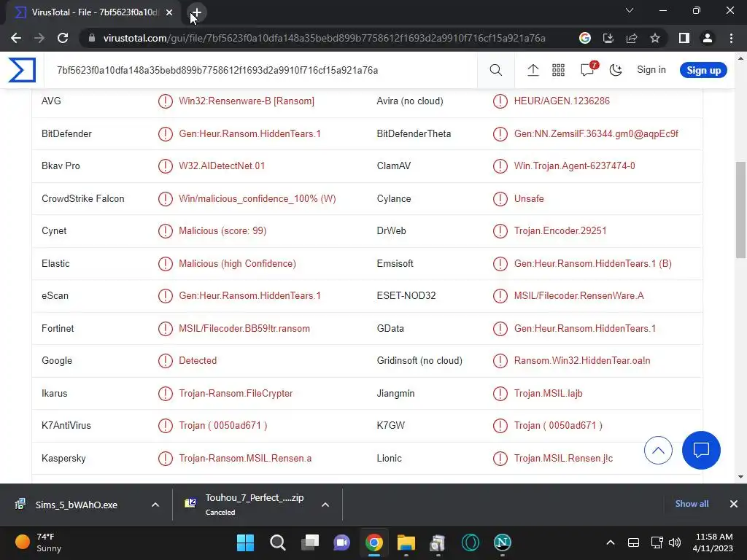Click Trojan.Encoder.29251 detection text
The height and width of the screenshot is (560, 747).
coord(560,231)
